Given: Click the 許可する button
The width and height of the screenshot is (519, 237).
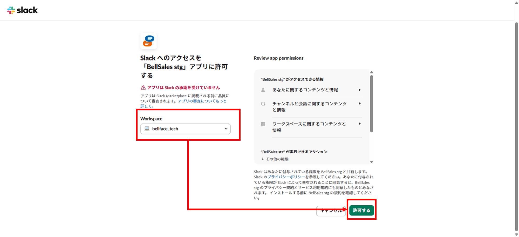Looking at the screenshot, I should click(x=361, y=210).
